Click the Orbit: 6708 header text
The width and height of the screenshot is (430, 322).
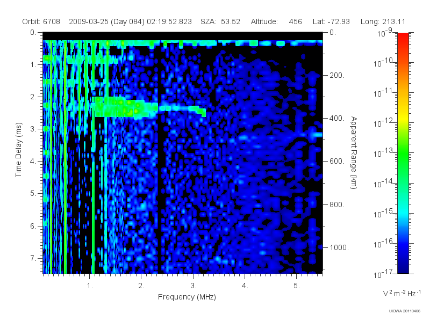[x=41, y=21]
